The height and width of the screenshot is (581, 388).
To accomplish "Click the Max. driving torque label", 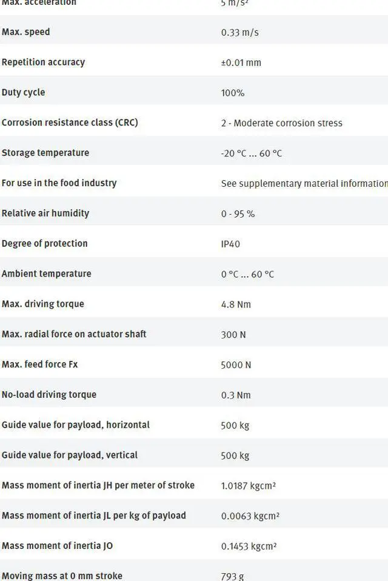I will [43, 304].
